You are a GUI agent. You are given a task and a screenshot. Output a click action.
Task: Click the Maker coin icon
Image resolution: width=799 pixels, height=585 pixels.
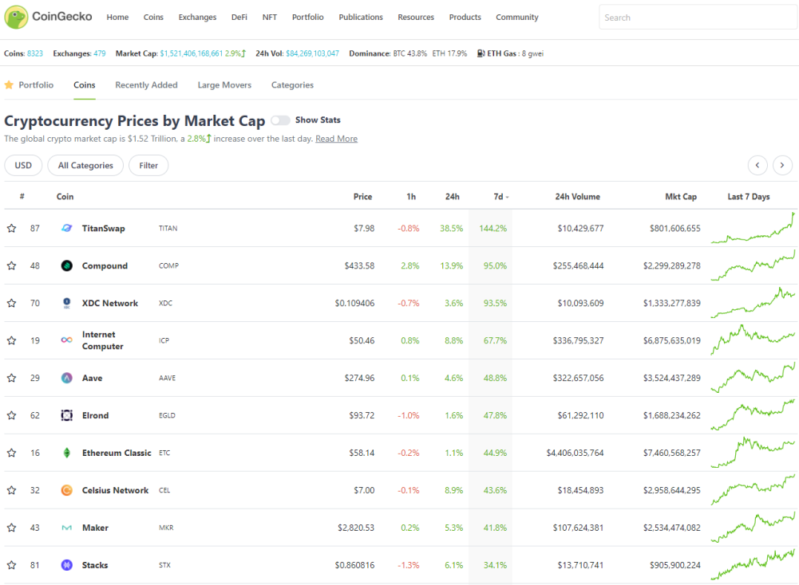tap(67, 528)
